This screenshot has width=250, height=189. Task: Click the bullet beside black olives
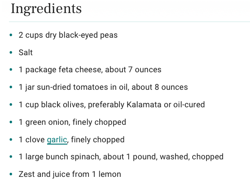(11, 105)
